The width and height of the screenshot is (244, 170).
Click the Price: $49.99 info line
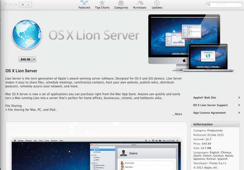point(202,144)
